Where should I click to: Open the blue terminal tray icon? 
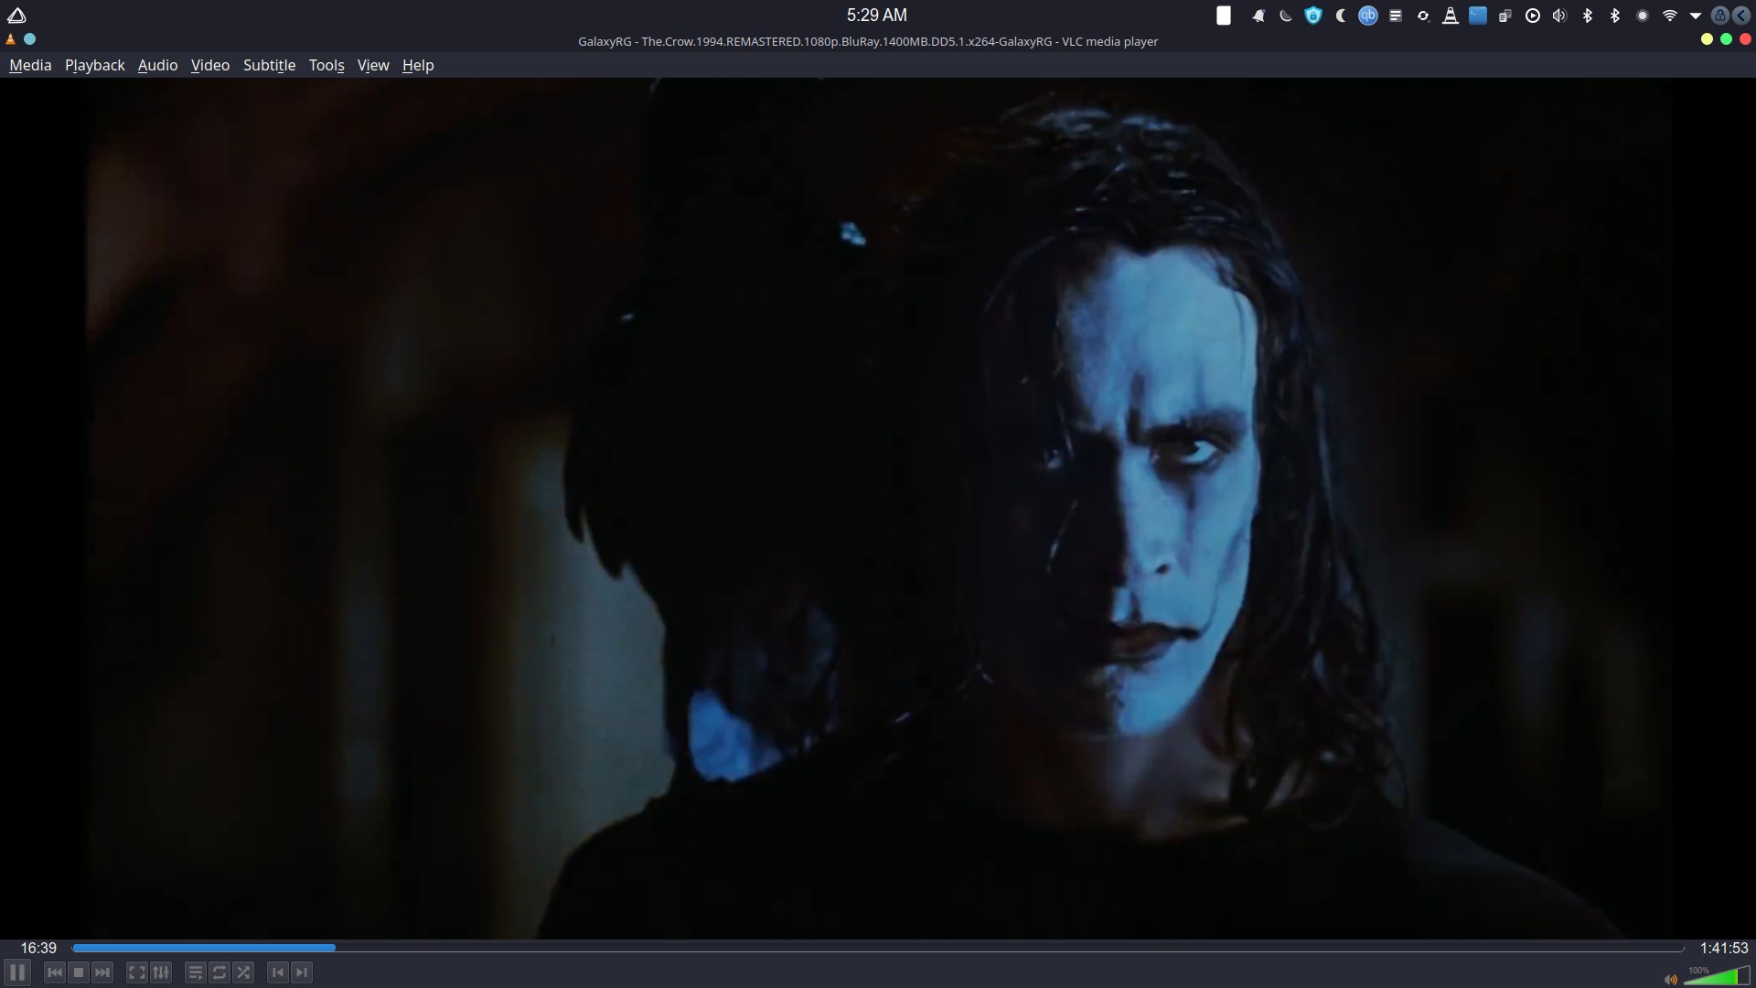pos(1478,16)
